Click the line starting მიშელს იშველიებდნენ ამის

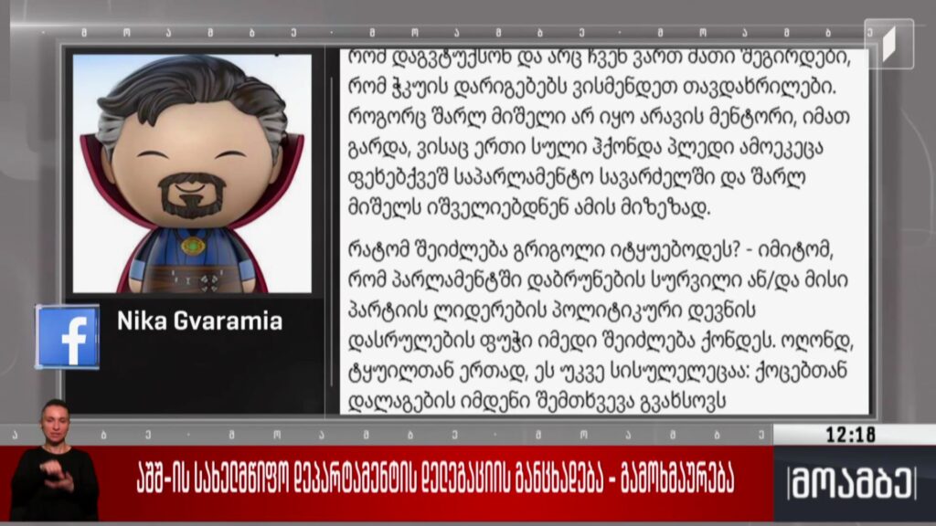pos(529,207)
